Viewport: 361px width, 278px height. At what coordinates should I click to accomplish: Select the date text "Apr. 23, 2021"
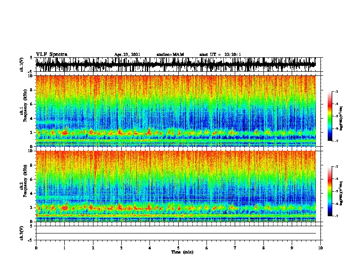coord(127,55)
